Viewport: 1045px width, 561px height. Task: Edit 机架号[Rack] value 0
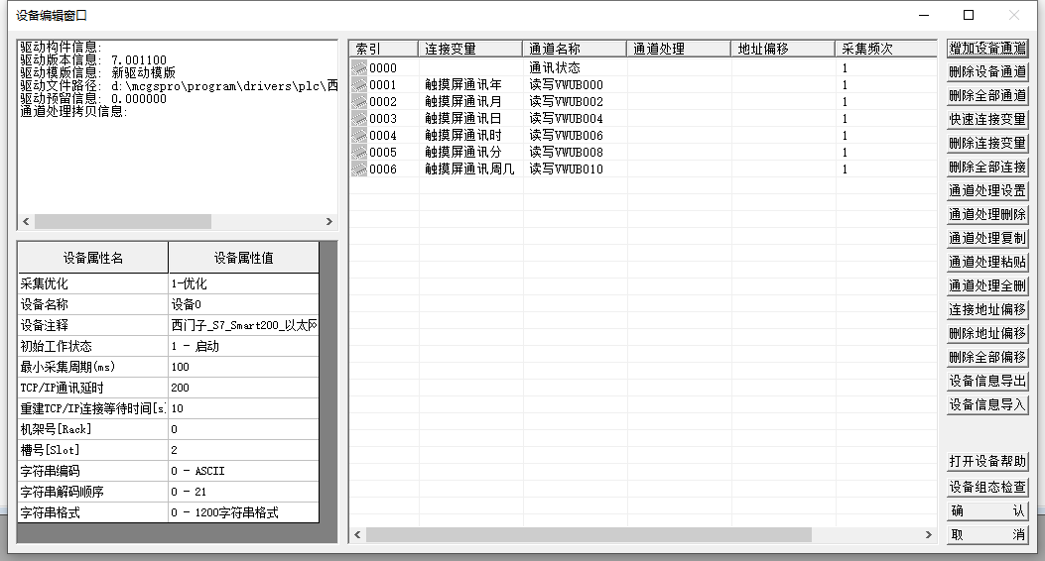pyautogui.click(x=243, y=429)
